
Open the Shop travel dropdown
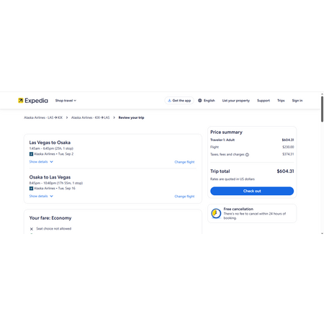coord(66,101)
